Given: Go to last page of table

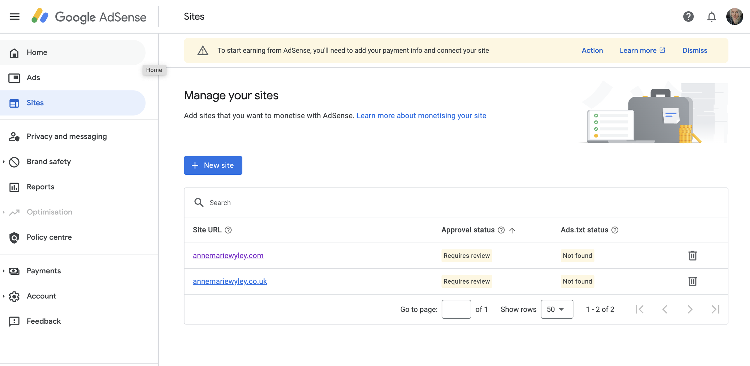Looking at the screenshot, I should point(715,309).
